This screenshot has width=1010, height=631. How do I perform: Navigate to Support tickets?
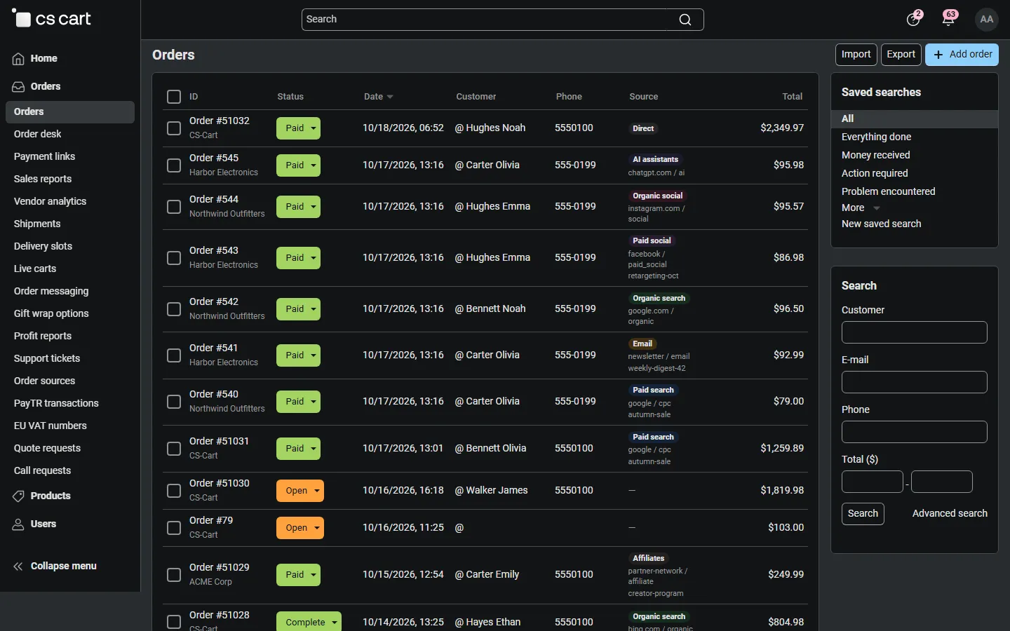(47, 358)
